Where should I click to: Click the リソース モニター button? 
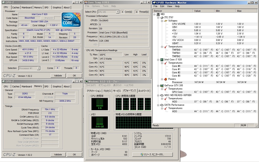pyautogui.click(x=152, y=154)
